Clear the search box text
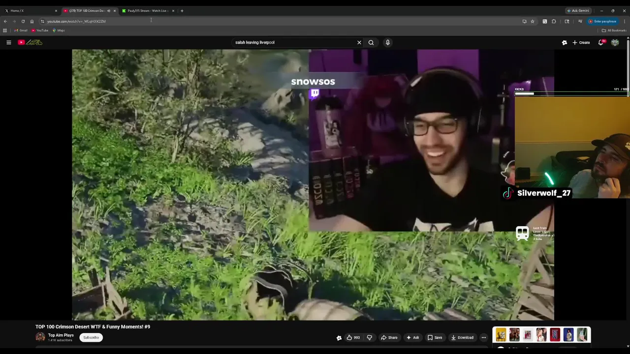 click(x=359, y=42)
